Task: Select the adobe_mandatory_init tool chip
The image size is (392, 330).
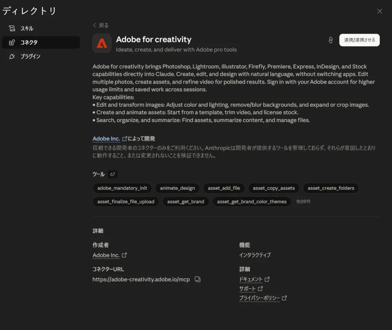Action: [x=122, y=188]
